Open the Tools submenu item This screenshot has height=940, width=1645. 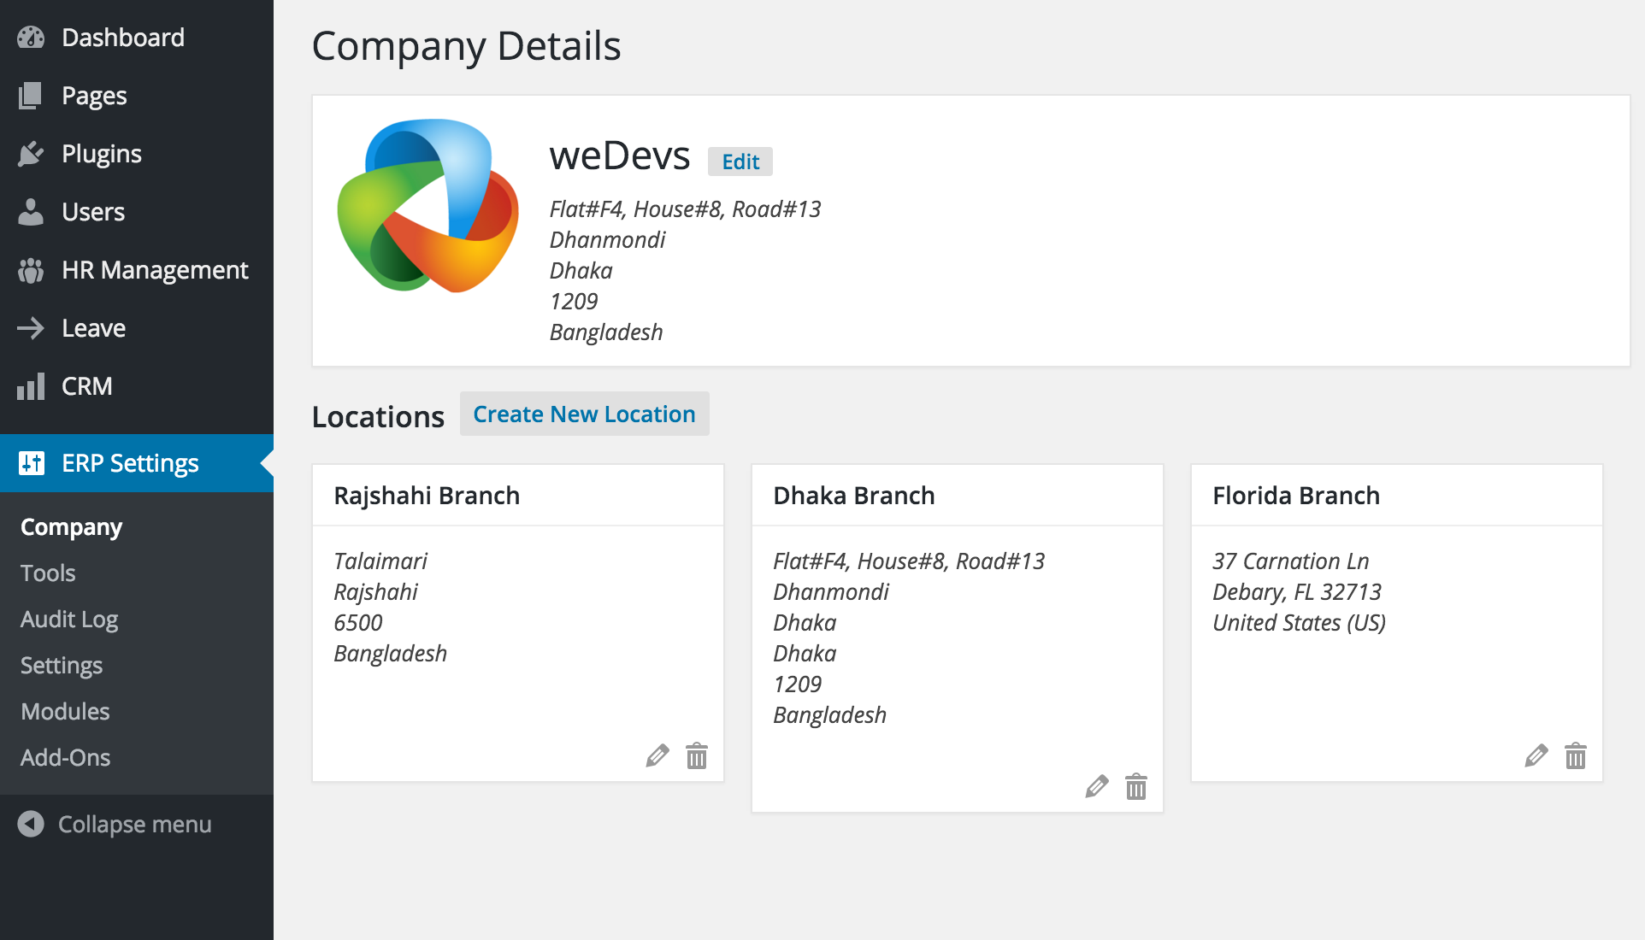point(48,573)
